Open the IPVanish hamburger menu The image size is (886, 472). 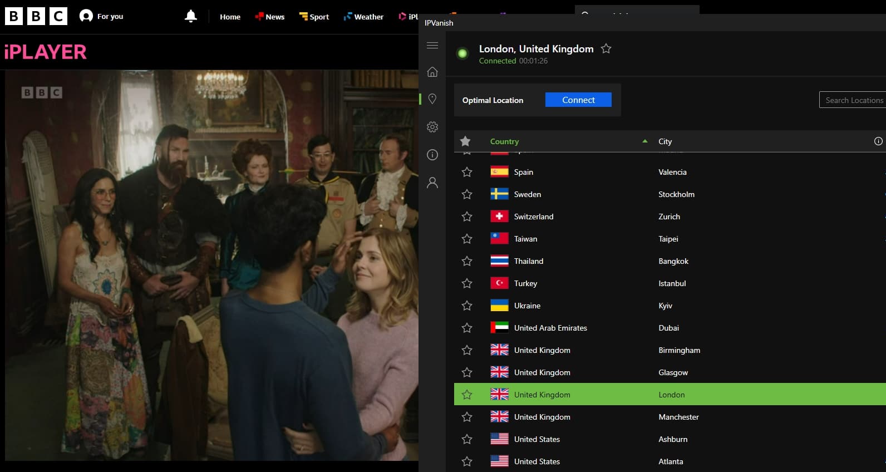[432, 45]
